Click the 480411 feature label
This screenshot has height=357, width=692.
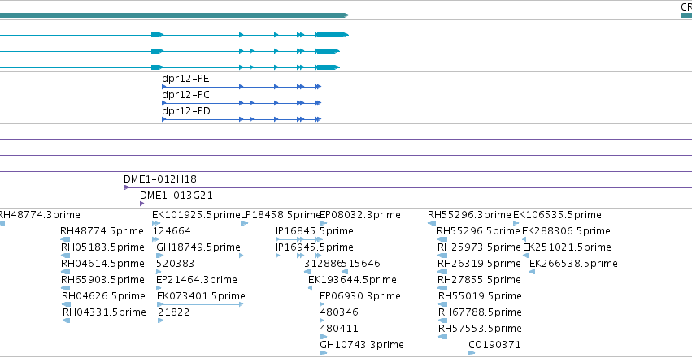click(339, 329)
